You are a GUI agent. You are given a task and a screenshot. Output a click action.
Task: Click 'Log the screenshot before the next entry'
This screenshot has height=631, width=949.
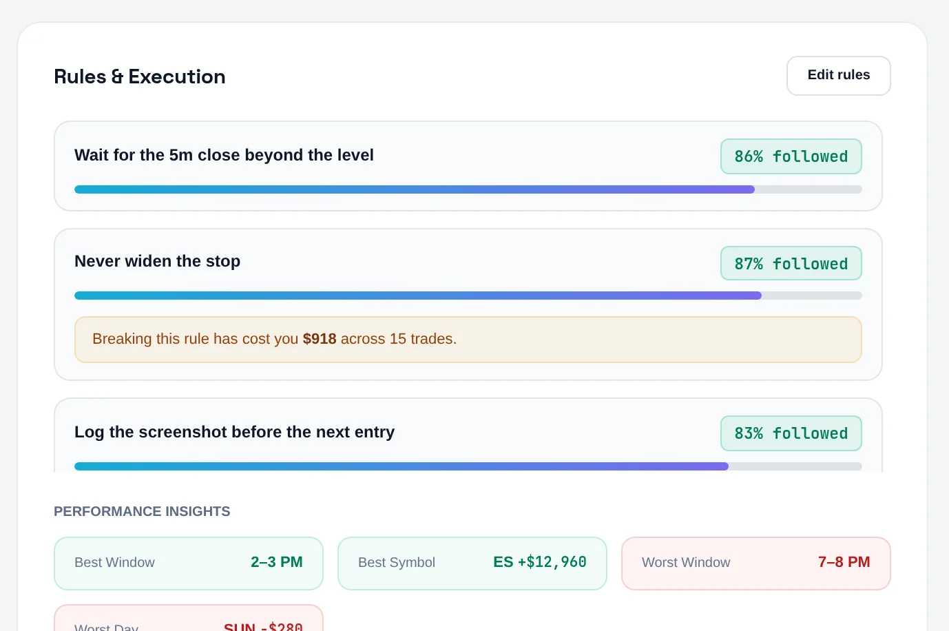coord(234,432)
